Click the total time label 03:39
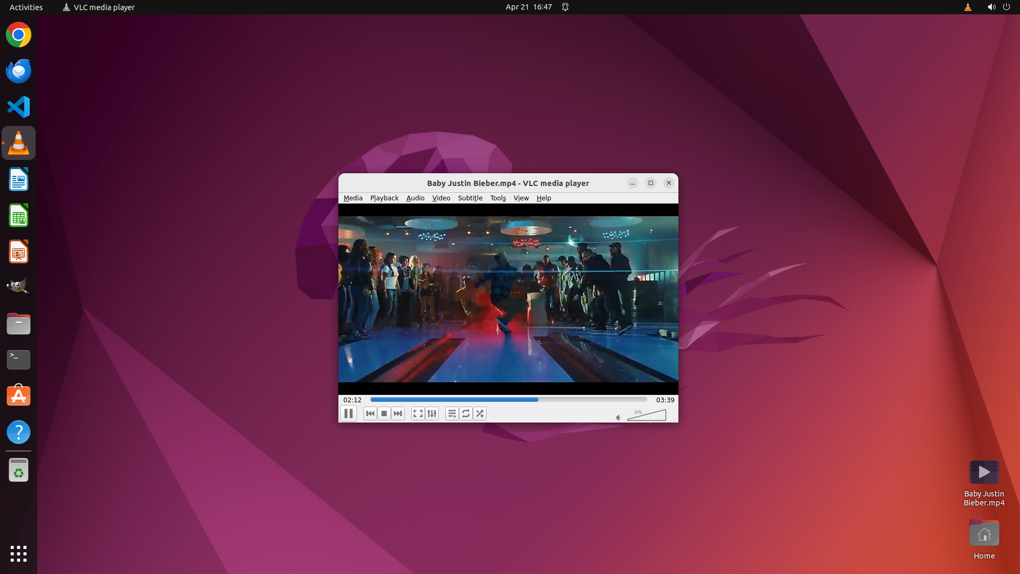This screenshot has width=1020, height=574. [665, 400]
